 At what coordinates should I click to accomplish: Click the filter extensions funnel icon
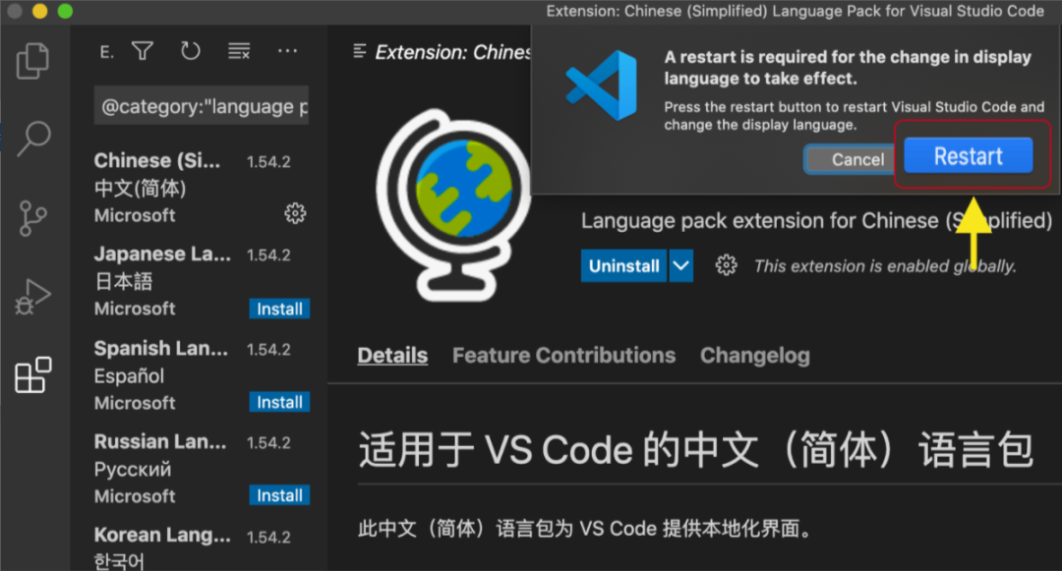pyautogui.click(x=143, y=51)
